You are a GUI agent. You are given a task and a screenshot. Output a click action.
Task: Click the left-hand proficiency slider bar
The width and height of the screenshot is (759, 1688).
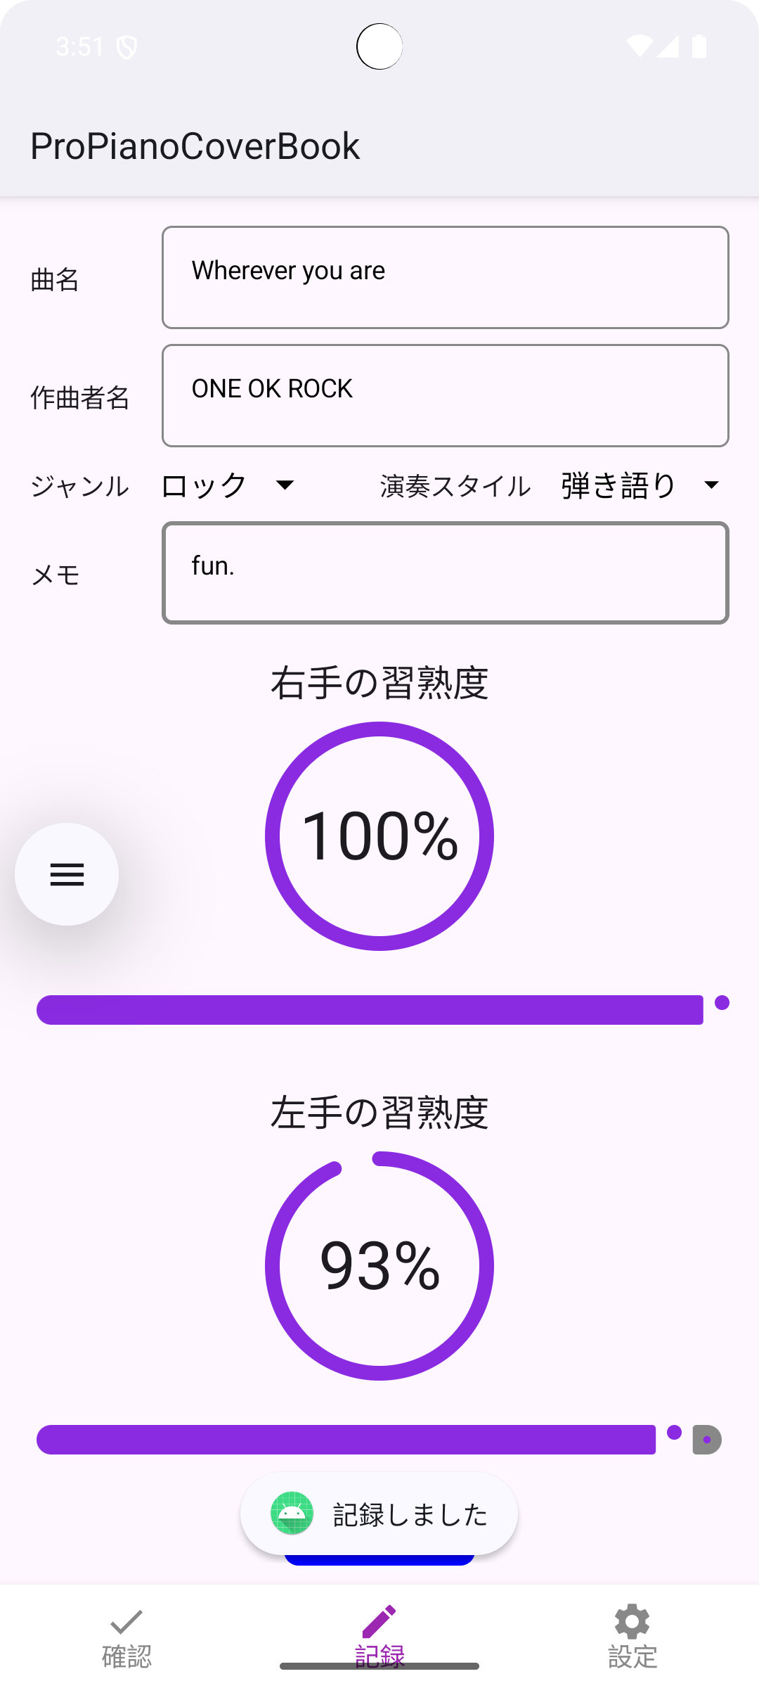tap(346, 1440)
